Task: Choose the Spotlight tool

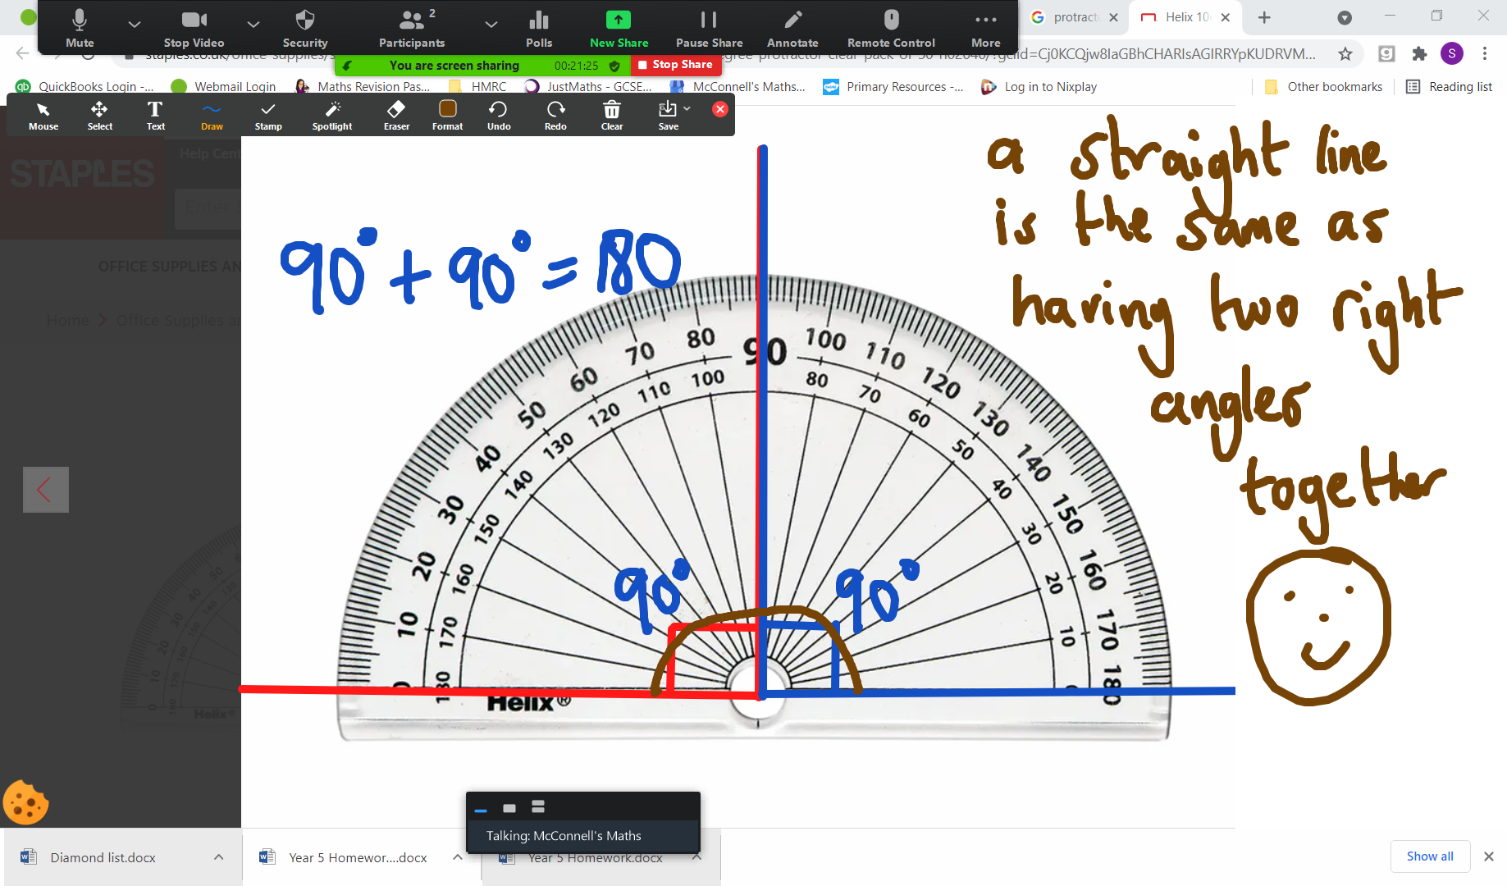Action: (331, 115)
